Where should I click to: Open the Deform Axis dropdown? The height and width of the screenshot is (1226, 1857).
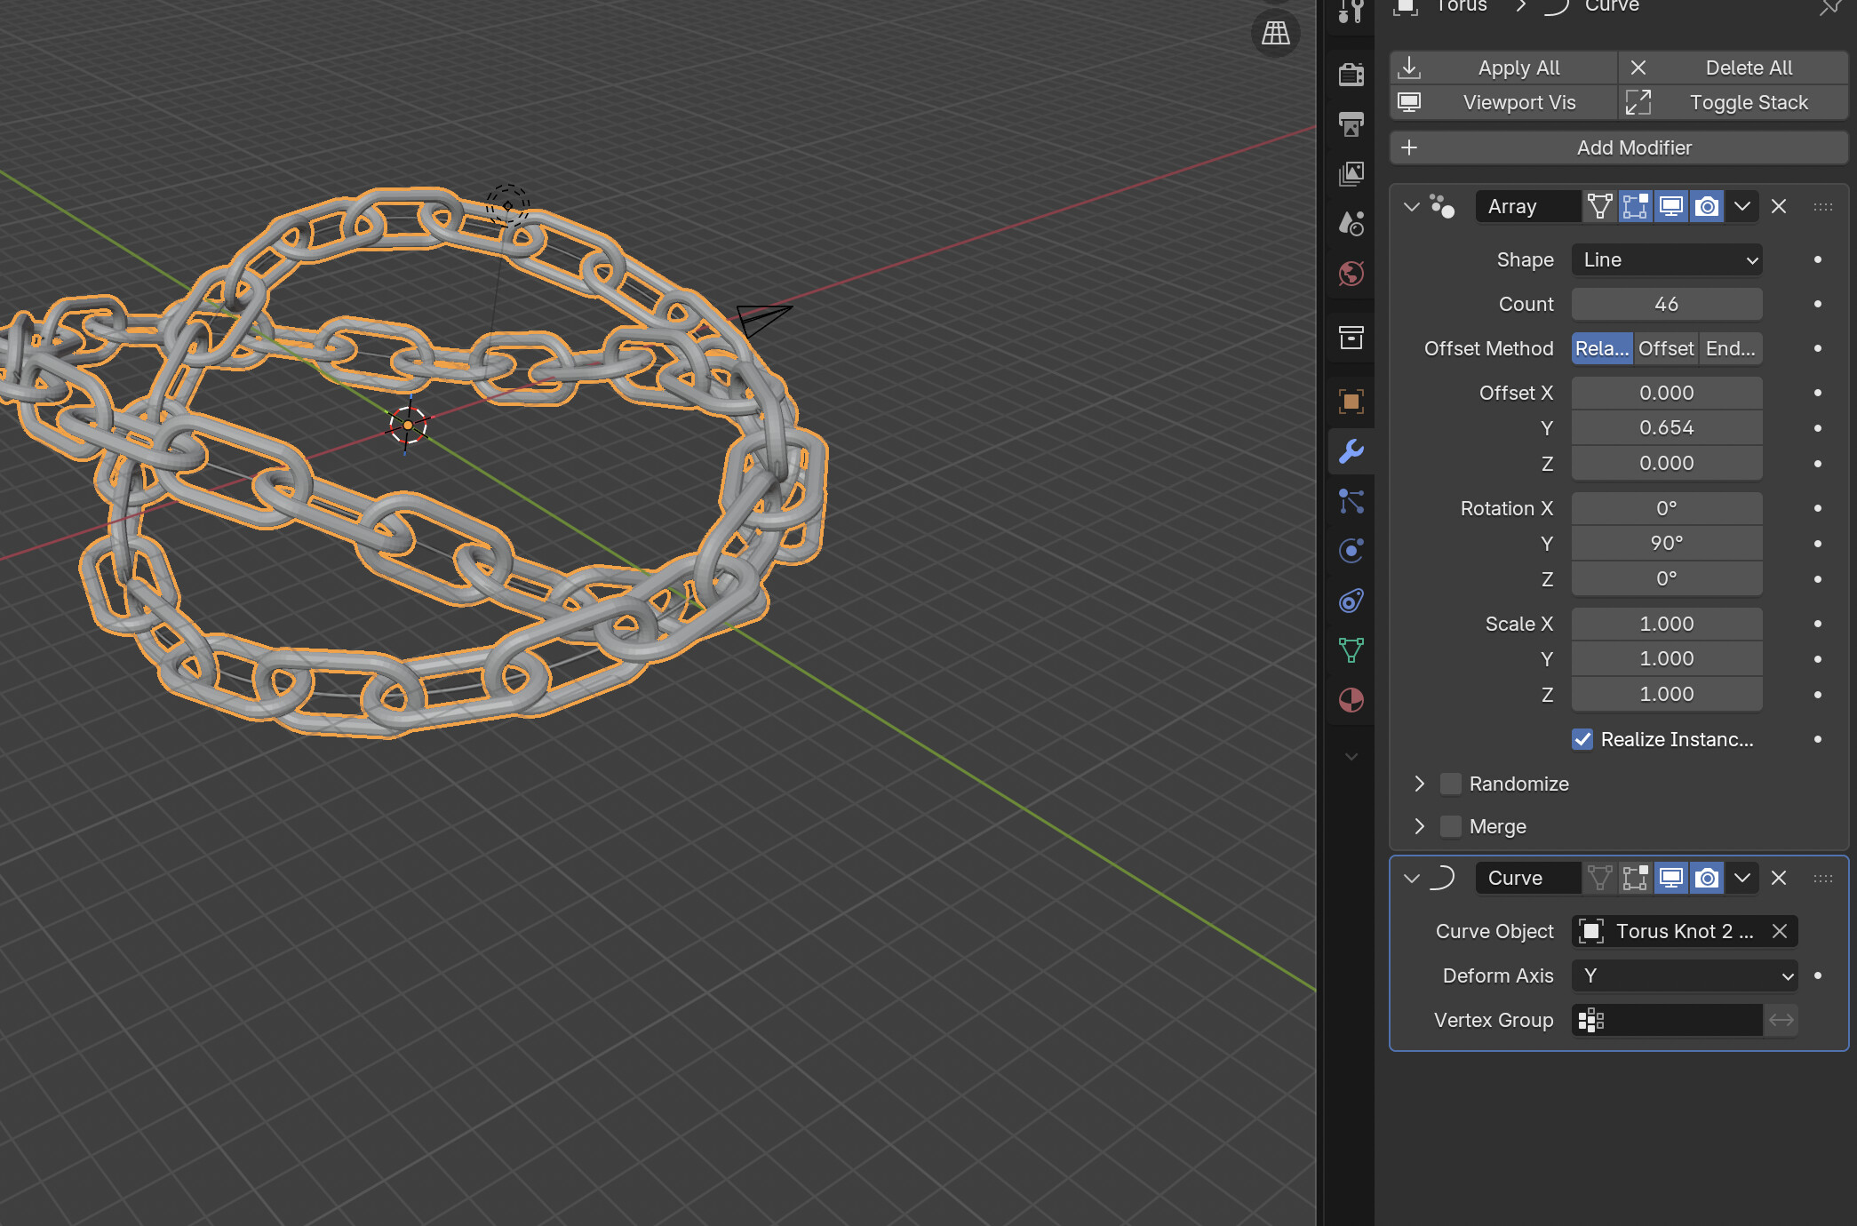click(x=1685, y=975)
